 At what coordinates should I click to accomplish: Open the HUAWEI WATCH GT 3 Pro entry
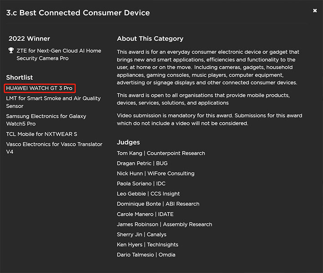pyautogui.click(x=39, y=88)
